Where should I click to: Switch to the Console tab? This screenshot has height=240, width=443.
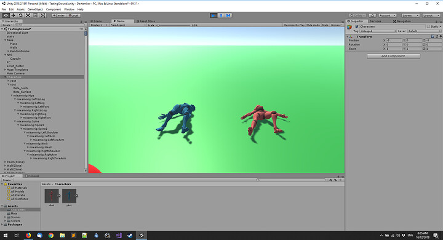click(32, 176)
